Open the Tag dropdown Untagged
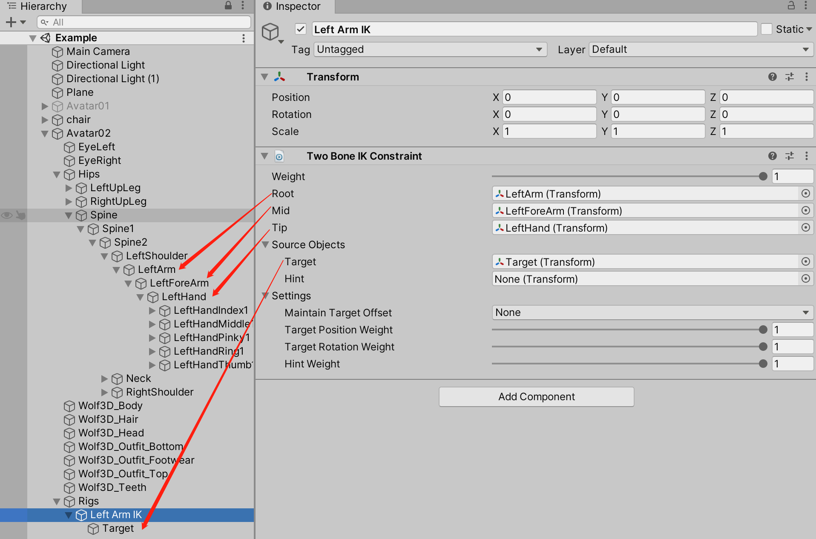This screenshot has width=816, height=539. pos(430,49)
